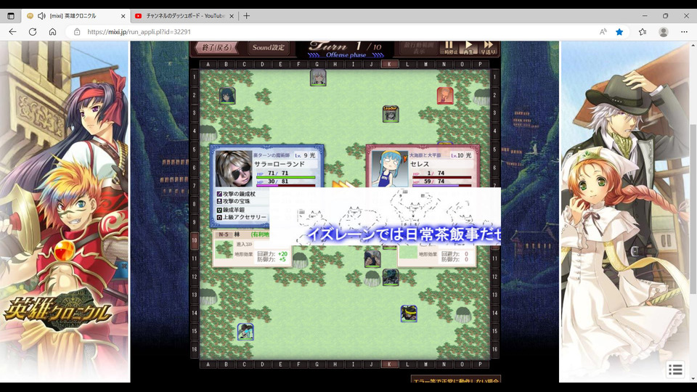Pause the battle replay with 一時停止
697x392 pixels.
pyautogui.click(x=449, y=48)
